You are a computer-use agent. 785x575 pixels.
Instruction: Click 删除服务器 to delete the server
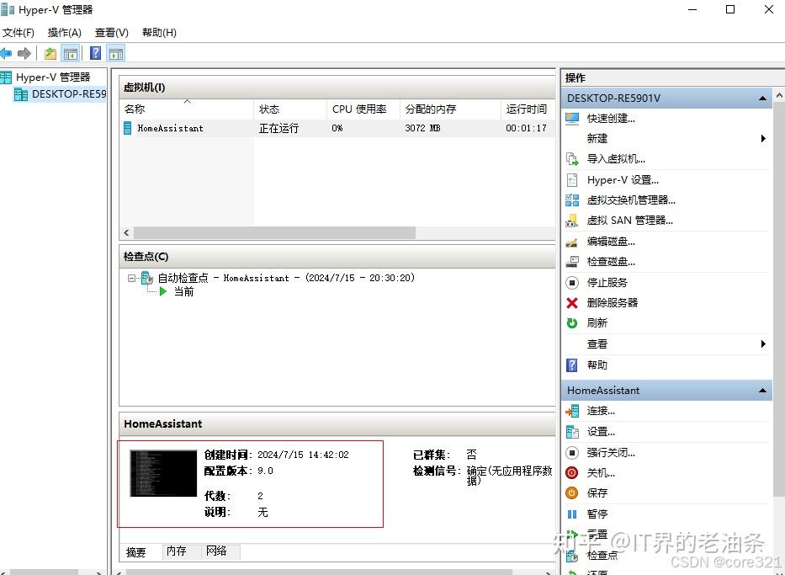(x=607, y=303)
